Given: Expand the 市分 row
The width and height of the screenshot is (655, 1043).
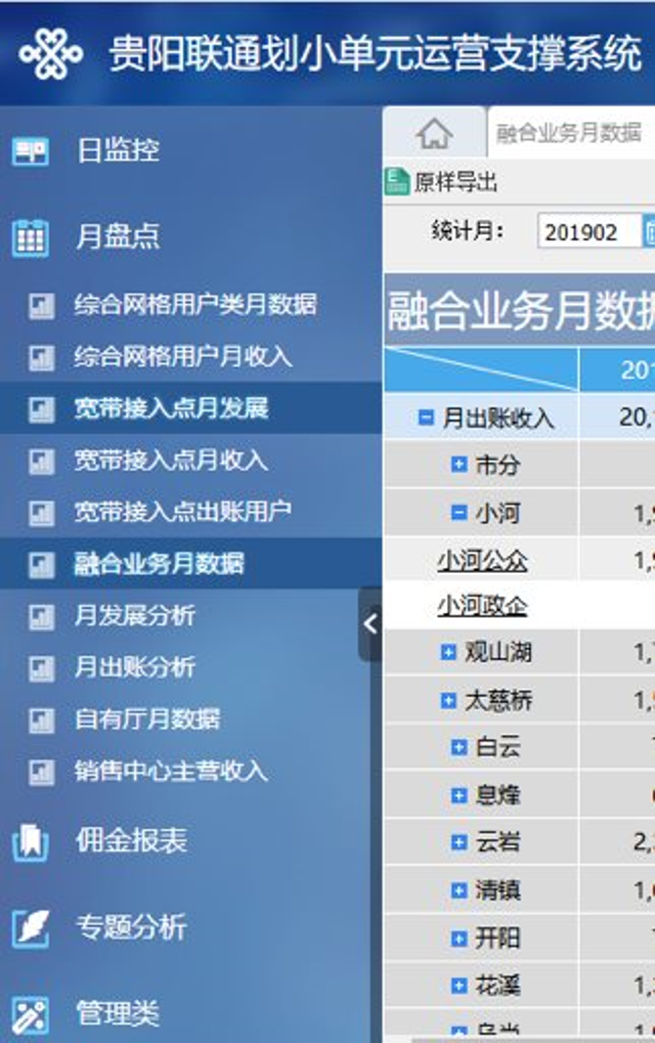Looking at the screenshot, I should coord(458,464).
